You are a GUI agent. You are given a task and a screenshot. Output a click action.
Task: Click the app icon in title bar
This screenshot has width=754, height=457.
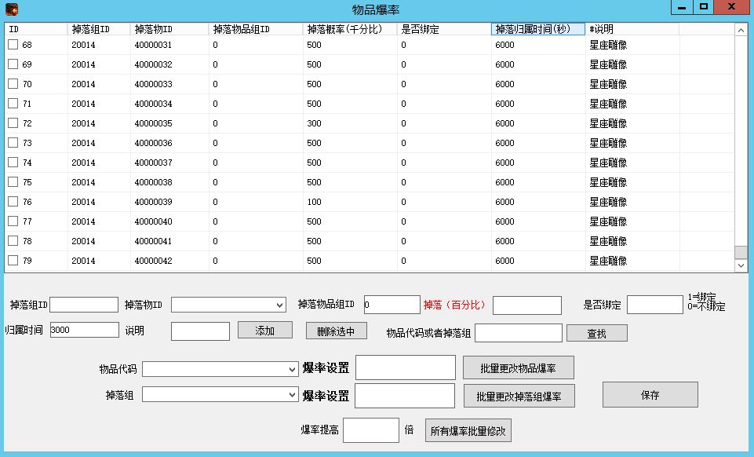[11, 9]
